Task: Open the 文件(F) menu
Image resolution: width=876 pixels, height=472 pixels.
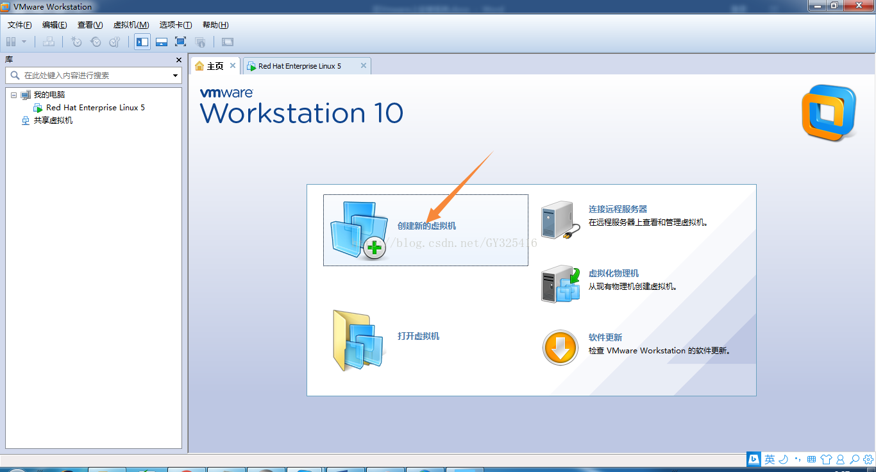Action: [20, 25]
